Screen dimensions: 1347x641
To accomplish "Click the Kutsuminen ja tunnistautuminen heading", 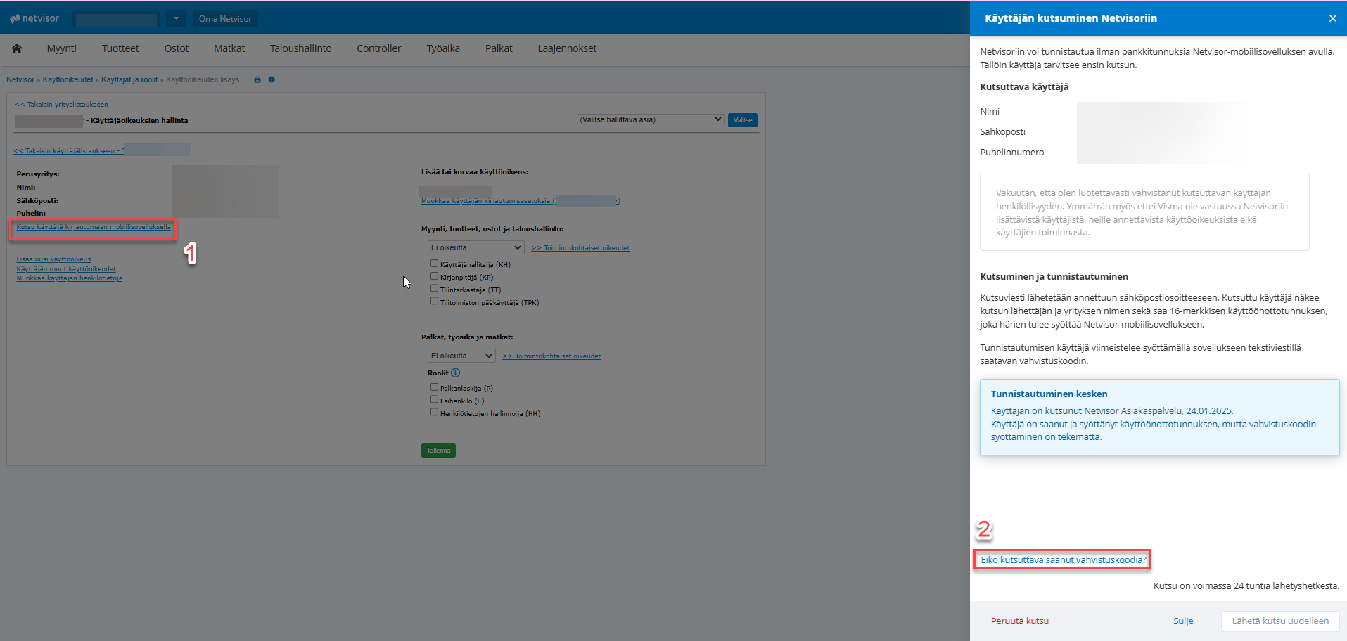I will [1054, 277].
